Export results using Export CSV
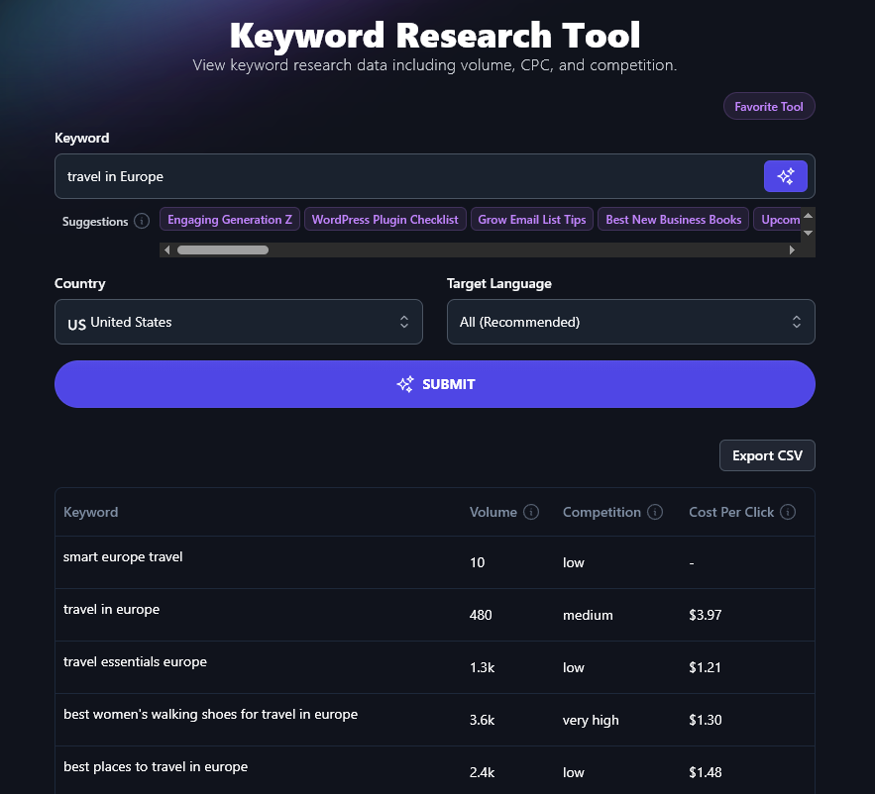This screenshot has height=794, width=875. pos(767,455)
